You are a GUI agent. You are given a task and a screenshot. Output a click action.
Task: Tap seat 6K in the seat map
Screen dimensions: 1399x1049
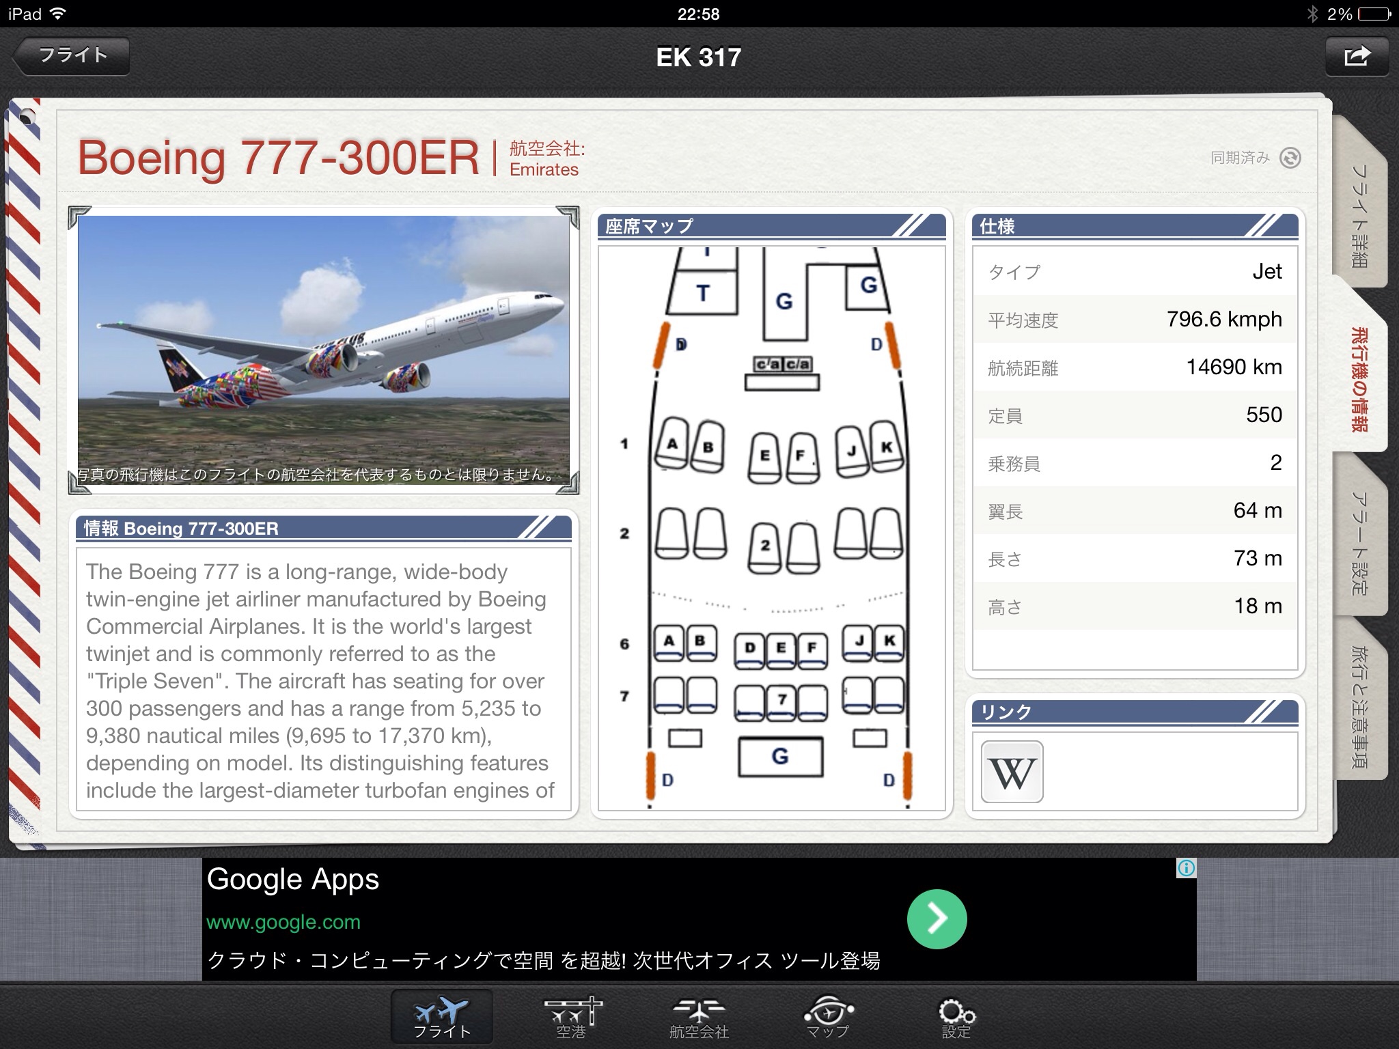[889, 643]
